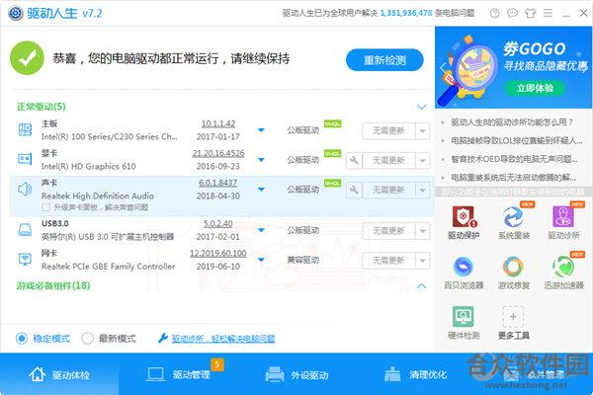Open article about LOL排位赛
Viewport: 593px width, 395px height.
coord(516,140)
